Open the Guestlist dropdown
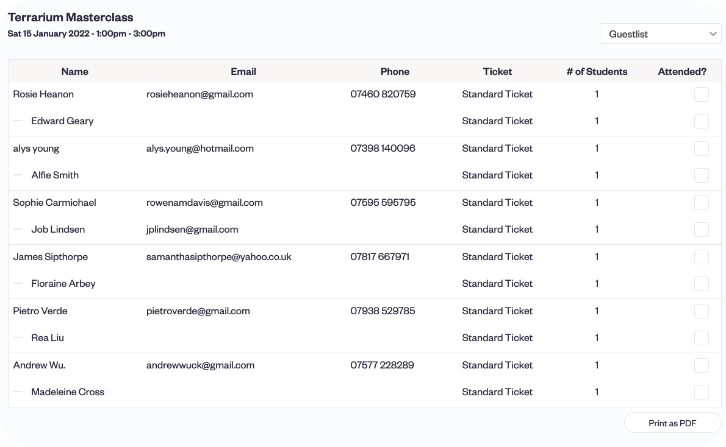Image resolution: width=726 pixels, height=447 pixels. 660,34
